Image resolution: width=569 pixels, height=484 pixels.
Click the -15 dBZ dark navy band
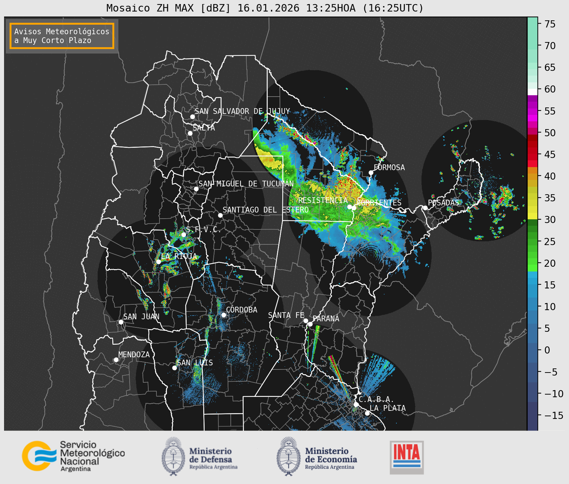point(532,416)
